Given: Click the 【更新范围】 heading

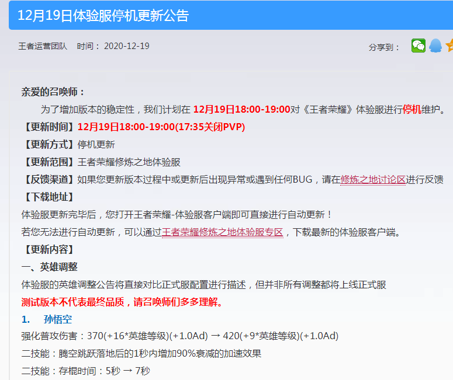Looking at the screenshot, I should point(50,162).
